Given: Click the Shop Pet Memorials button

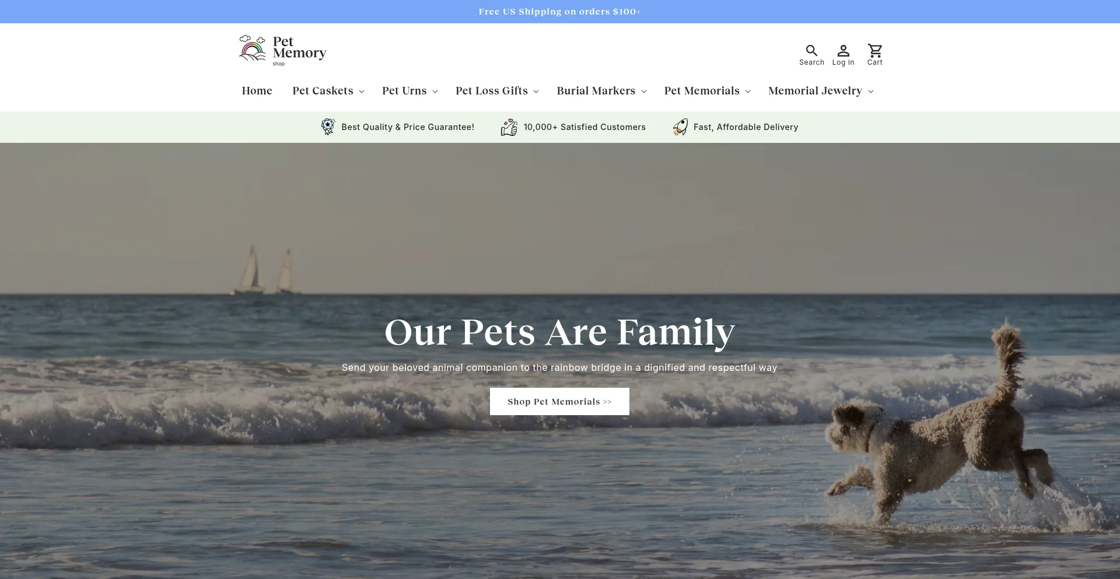Looking at the screenshot, I should (559, 402).
